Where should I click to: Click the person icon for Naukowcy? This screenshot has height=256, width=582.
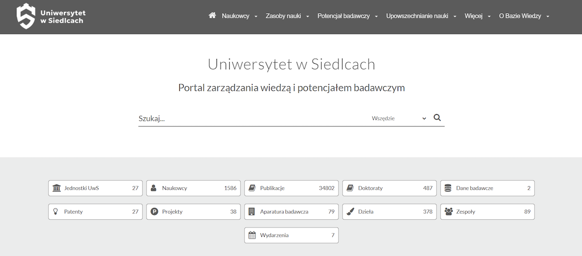[154, 188]
